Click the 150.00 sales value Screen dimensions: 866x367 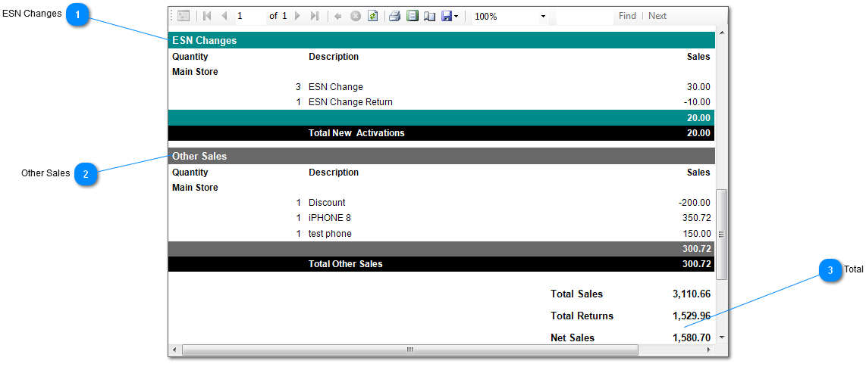tap(696, 234)
